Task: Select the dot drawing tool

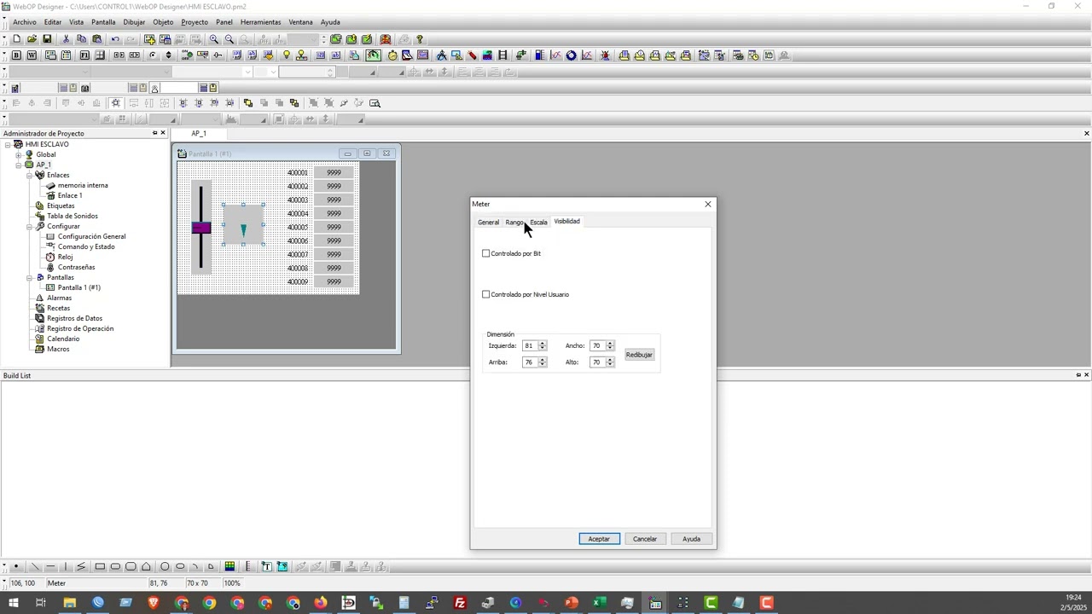Action: click(16, 567)
